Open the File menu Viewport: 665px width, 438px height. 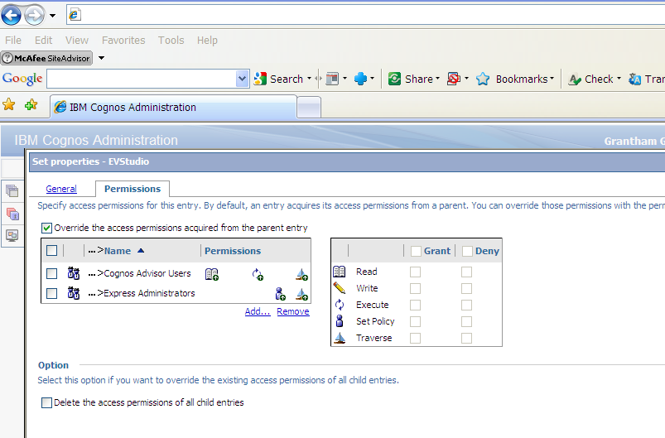[13, 41]
